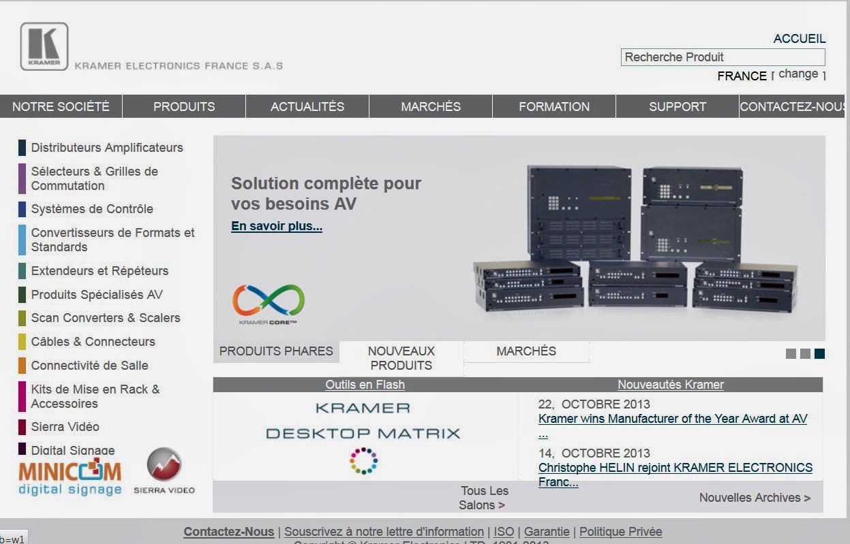Open Christophe HELIN rejoint KRAMER article
The image size is (850, 544).
pos(675,475)
